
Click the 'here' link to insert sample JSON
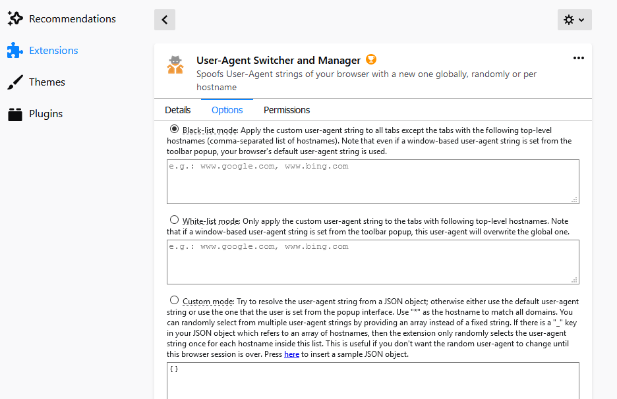tap(291, 354)
